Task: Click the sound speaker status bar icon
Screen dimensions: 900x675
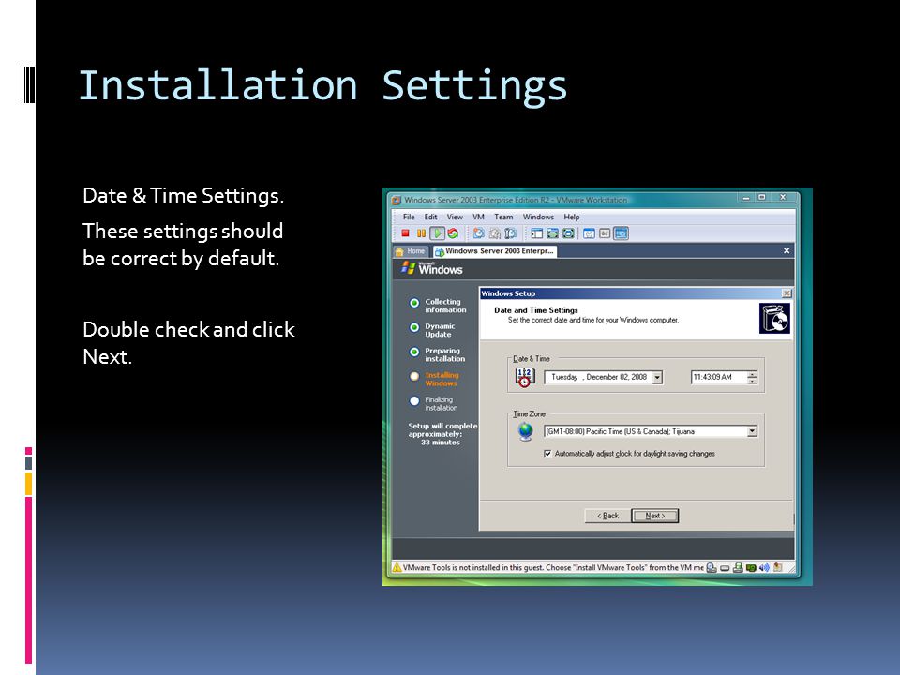Action: point(764,568)
